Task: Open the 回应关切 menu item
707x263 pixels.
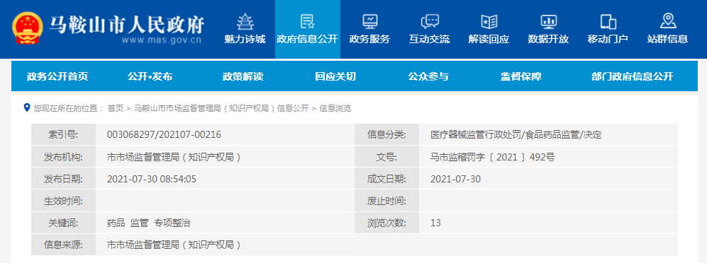Action: tap(335, 76)
